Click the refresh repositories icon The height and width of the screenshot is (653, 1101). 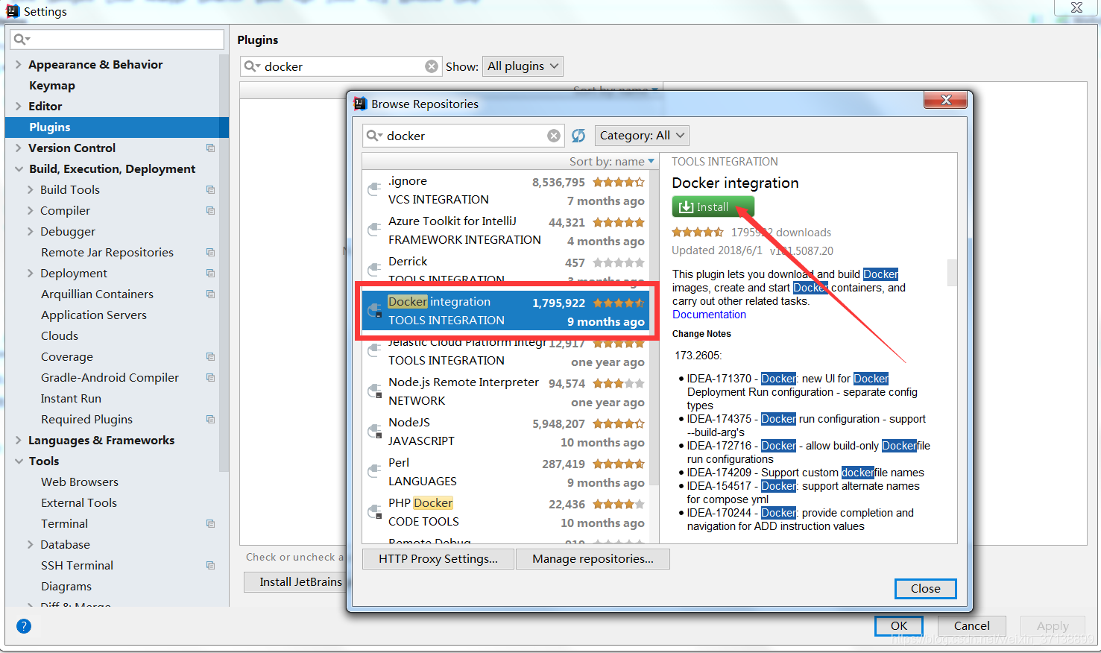coord(578,136)
